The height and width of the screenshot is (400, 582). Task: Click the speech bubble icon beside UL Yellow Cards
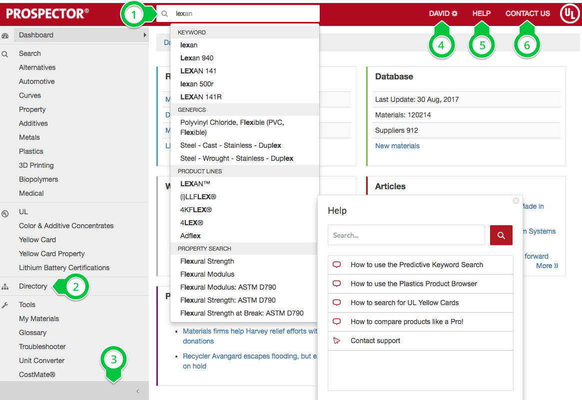(x=337, y=303)
